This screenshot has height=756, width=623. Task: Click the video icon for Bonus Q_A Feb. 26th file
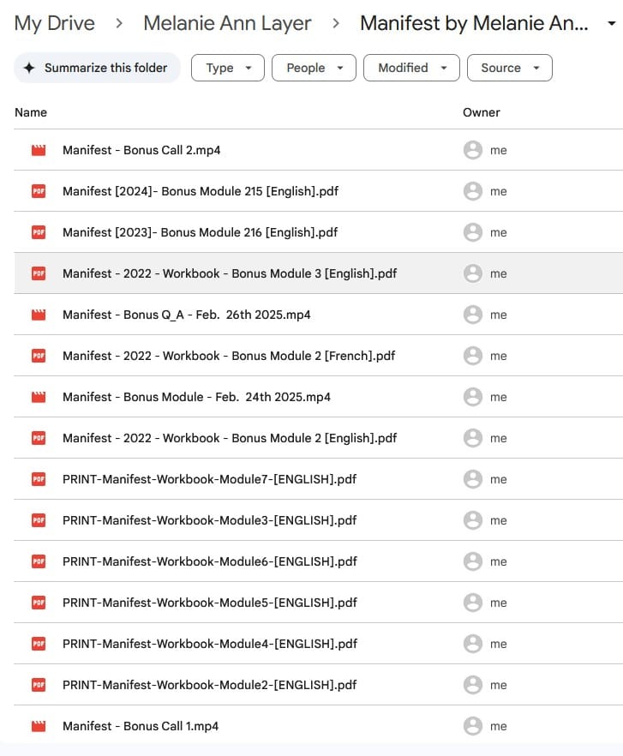tap(38, 315)
